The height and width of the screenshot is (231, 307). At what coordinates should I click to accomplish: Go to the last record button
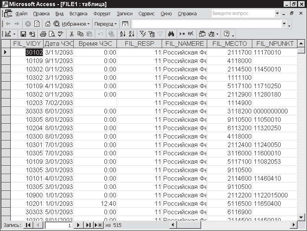[x=88, y=225]
